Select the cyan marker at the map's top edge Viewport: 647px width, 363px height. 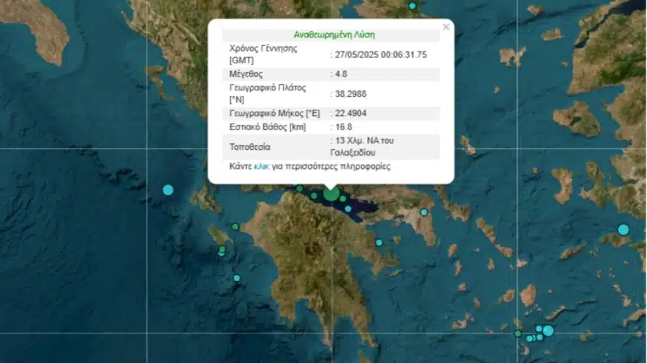[x=412, y=6]
